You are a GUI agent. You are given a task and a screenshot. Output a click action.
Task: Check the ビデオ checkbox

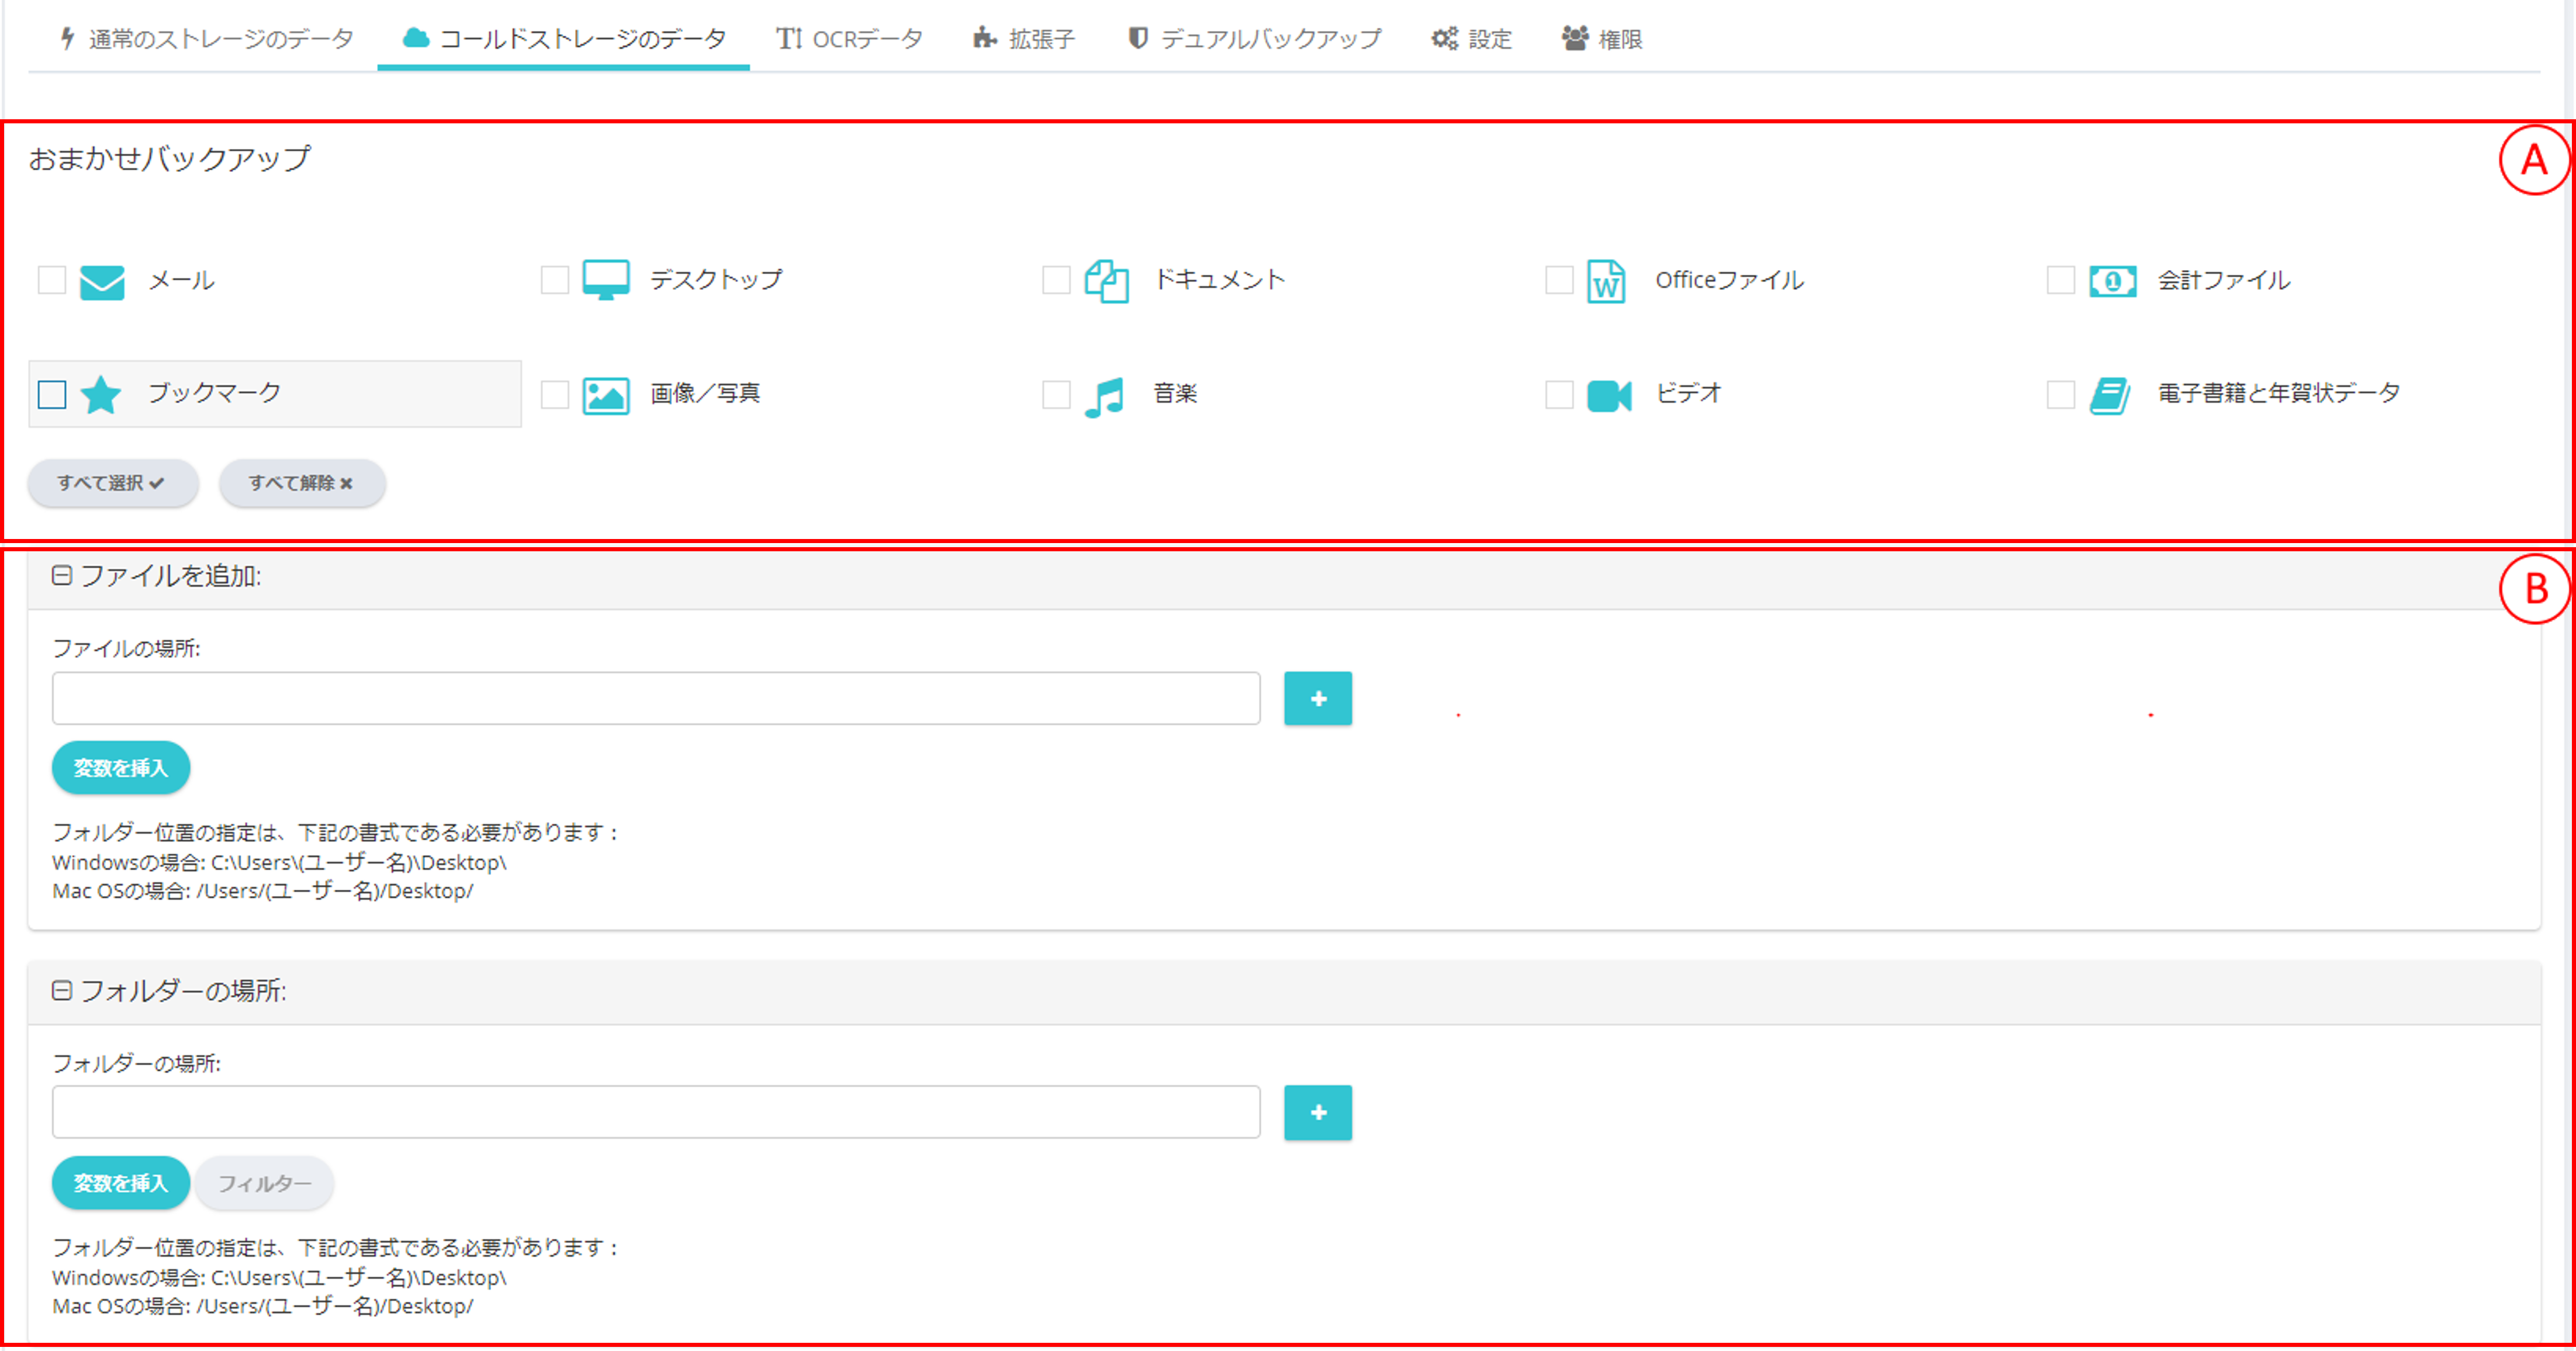tap(1560, 395)
